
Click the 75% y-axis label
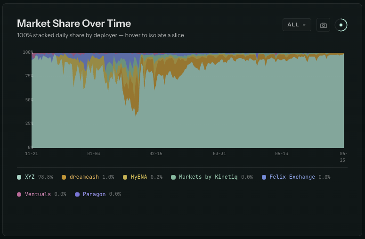coord(29,76)
